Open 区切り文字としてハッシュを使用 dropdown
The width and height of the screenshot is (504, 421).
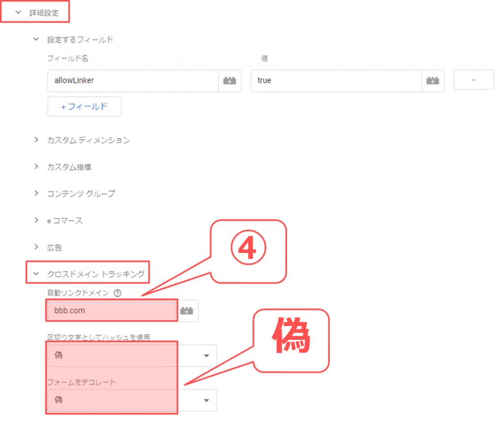coord(206,356)
